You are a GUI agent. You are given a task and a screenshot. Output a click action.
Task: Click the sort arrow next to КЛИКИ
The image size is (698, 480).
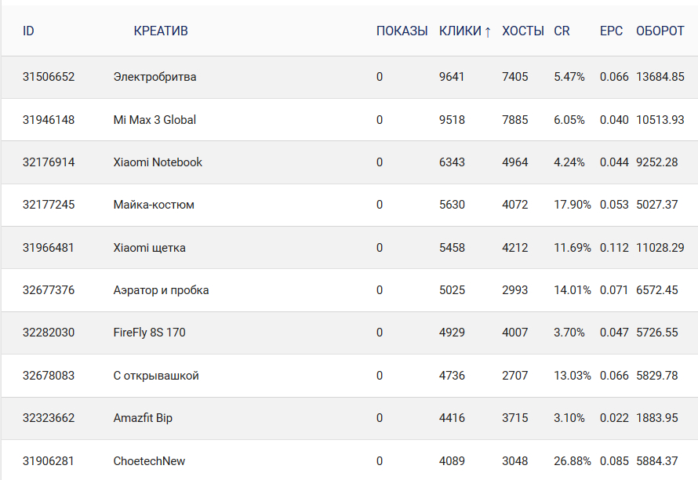point(488,32)
